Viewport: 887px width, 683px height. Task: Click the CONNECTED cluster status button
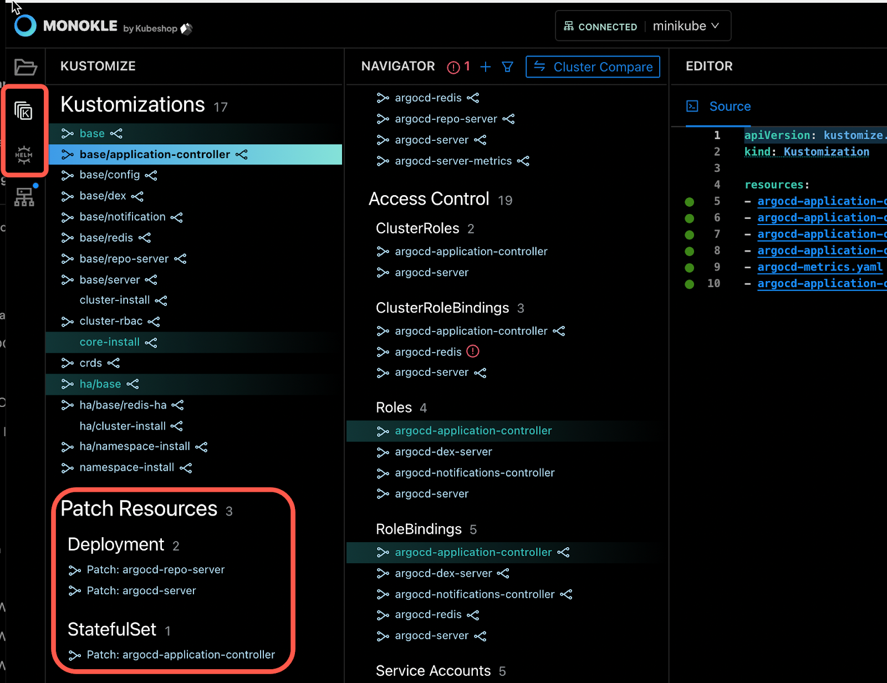600,27
